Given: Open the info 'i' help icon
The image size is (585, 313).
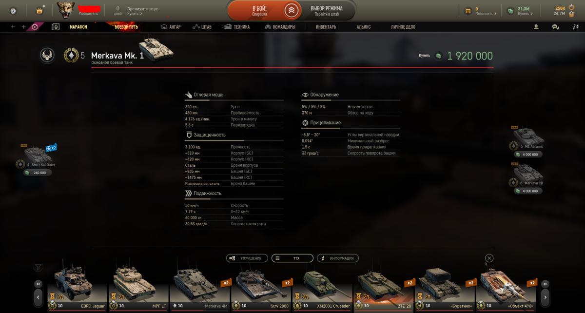Looking at the screenshot, I should 575,27.
